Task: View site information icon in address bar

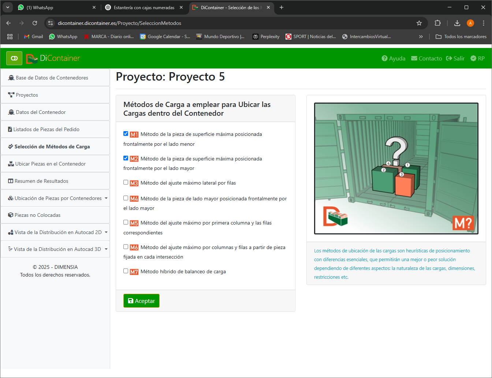Action: coord(51,23)
